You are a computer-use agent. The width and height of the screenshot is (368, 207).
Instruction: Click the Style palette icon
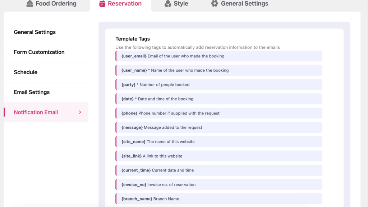[168, 4]
